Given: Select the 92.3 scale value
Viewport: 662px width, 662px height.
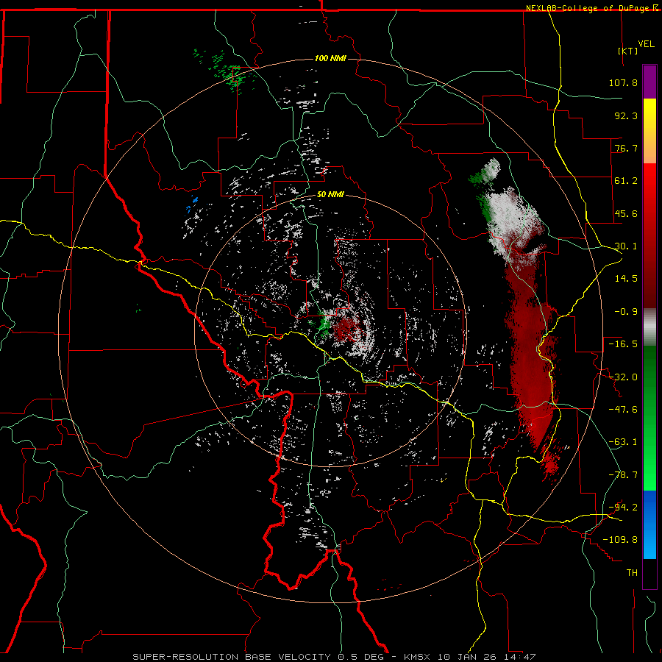Looking at the screenshot, I should point(626,115).
